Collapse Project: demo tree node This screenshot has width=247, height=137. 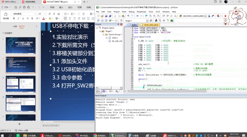click(97, 28)
